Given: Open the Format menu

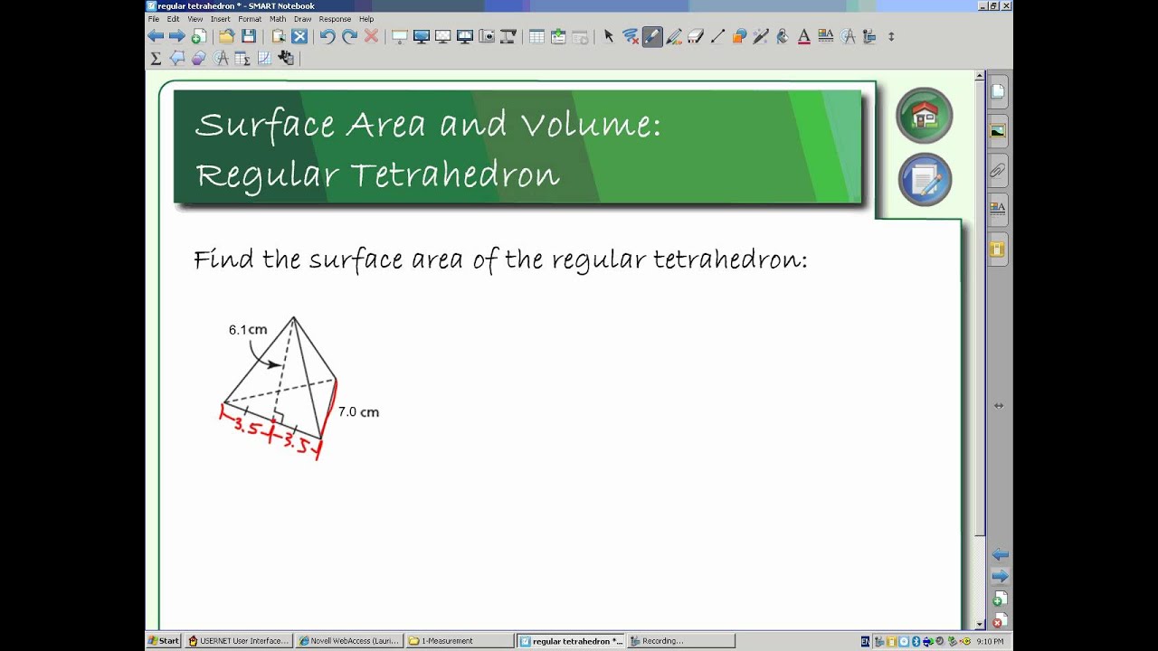Looking at the screenshot, I should (x=250, y=19).
